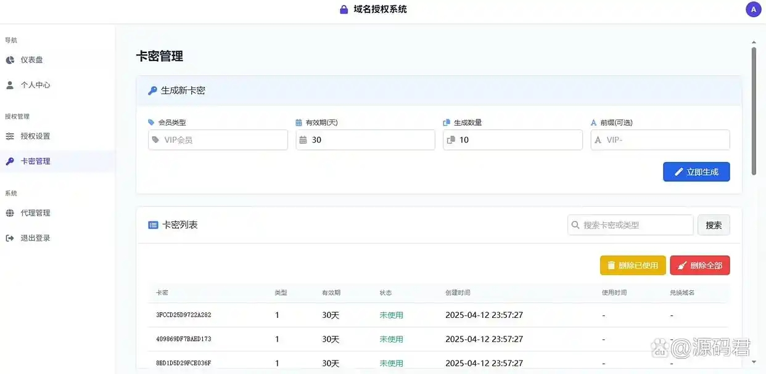Screen dimensions: 766x374
Task: Click the 授权设置 sliders icon
Action: [10, 136]
